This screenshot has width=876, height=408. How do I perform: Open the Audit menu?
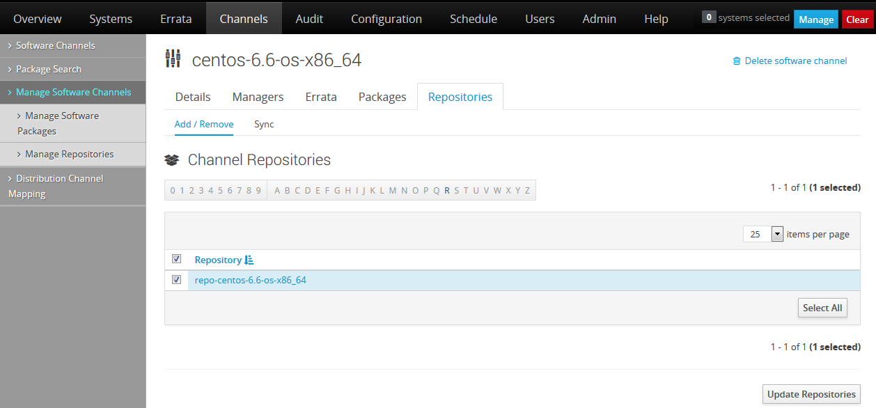[x=309, y=19]
